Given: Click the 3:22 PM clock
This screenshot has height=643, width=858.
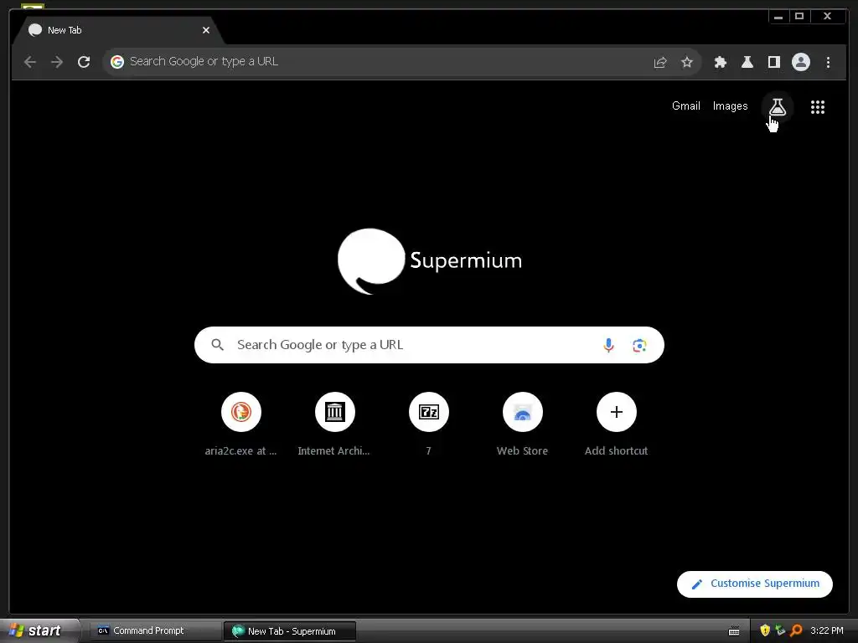Looking at the screenshot, I should tap(827, 631).
